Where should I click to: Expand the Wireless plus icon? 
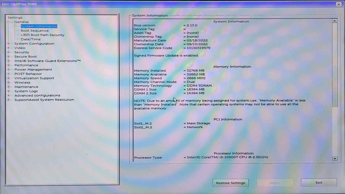point(9,83)
